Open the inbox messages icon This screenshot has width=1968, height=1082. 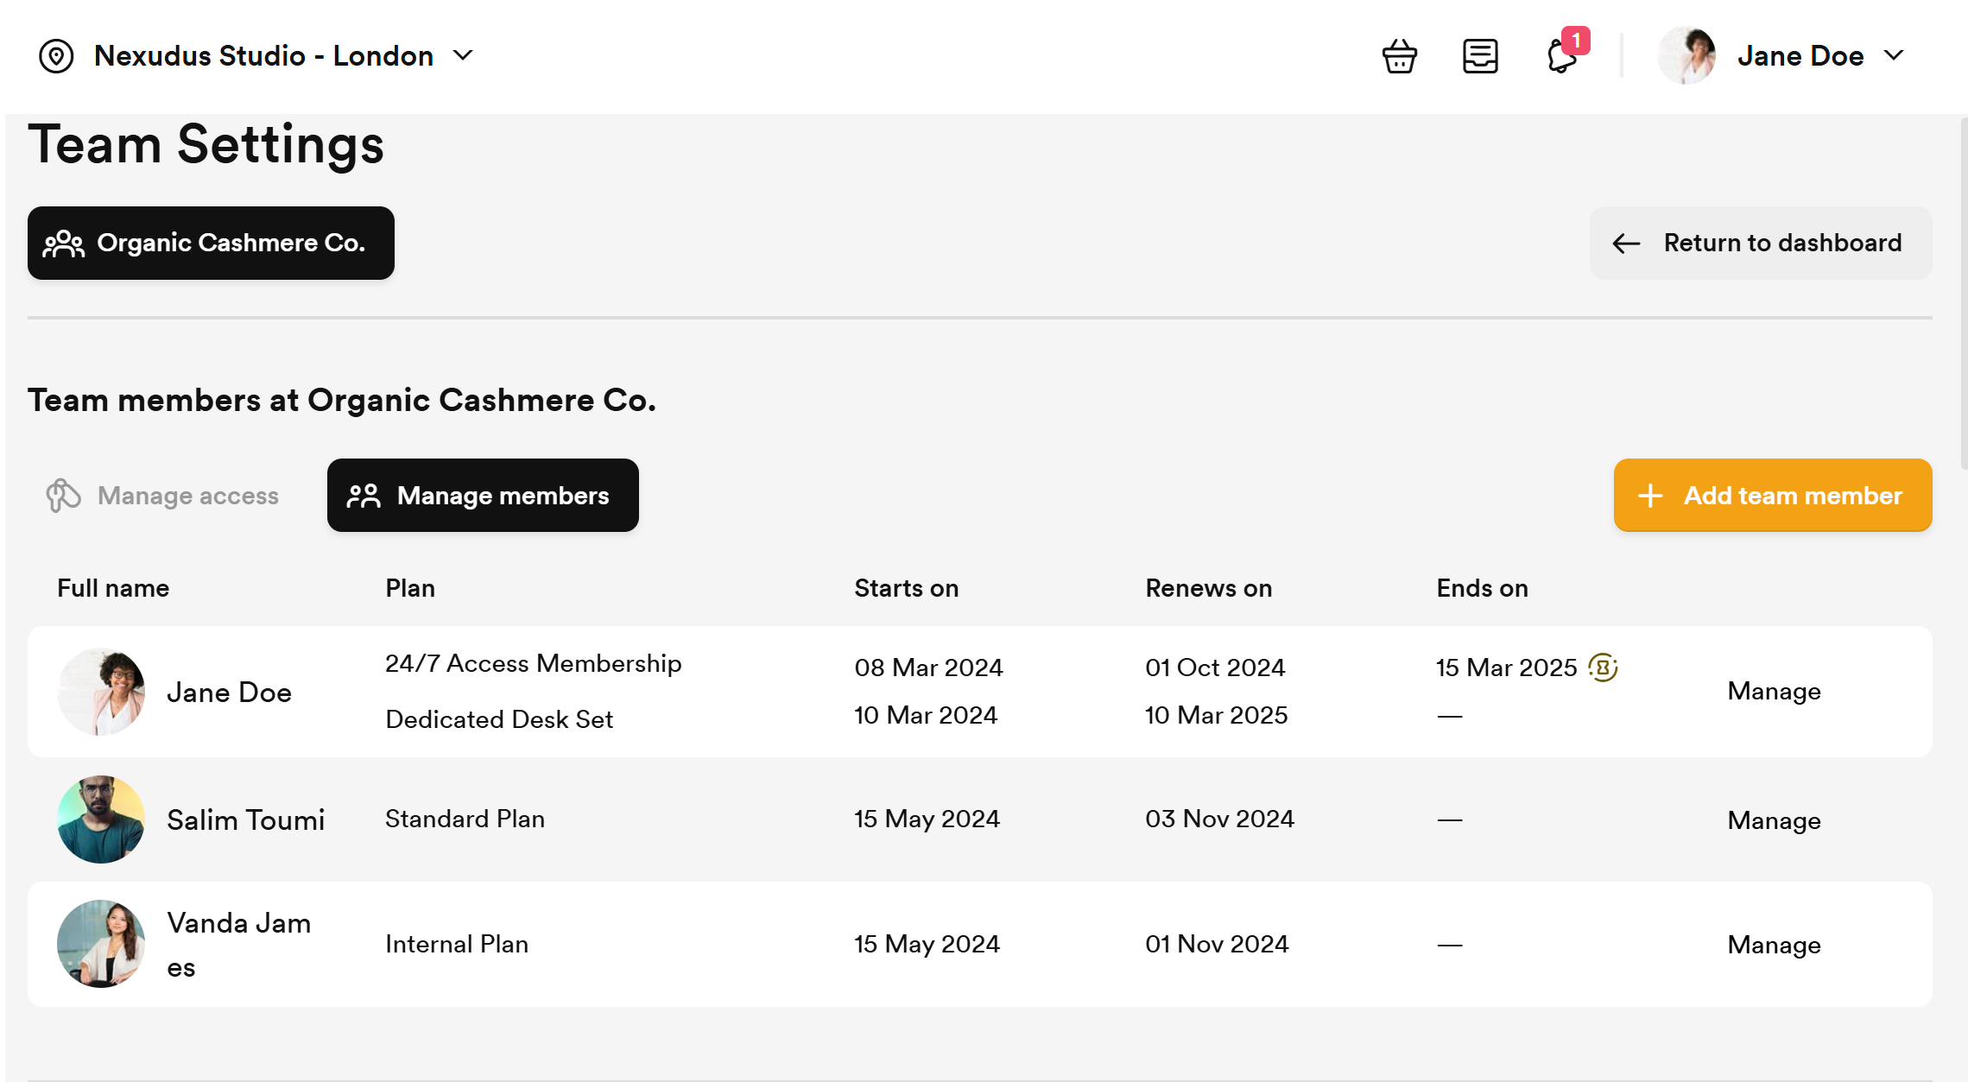(1480, 56)
